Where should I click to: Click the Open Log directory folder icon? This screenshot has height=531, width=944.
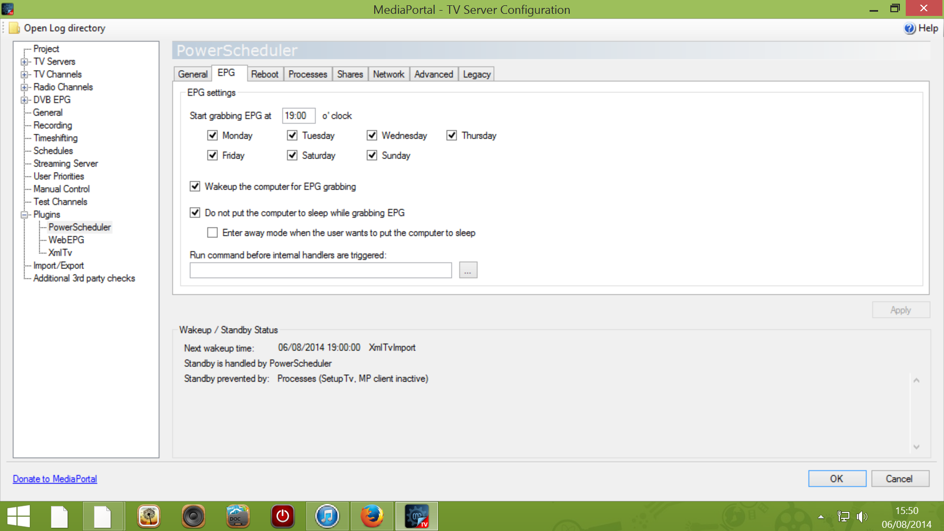pos(14,28)
